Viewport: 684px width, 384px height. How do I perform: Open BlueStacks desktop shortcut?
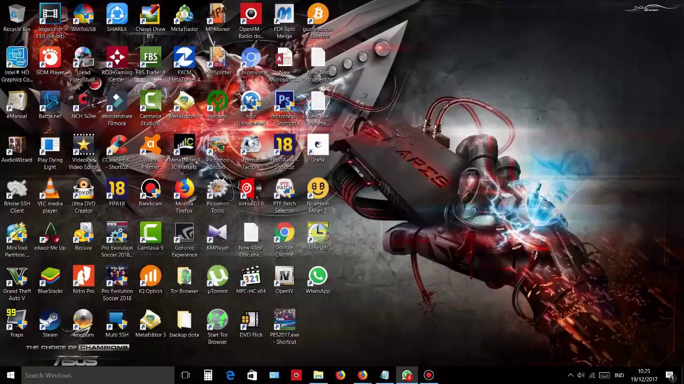(50, 280)
